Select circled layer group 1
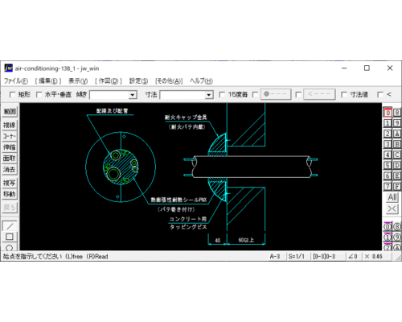The width and height of the screenshot is (402, 322). 388,237
